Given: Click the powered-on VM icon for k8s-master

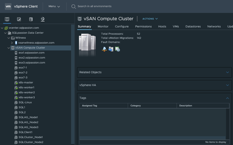Looking at the screenshot, I should click(x=16, y=83).
